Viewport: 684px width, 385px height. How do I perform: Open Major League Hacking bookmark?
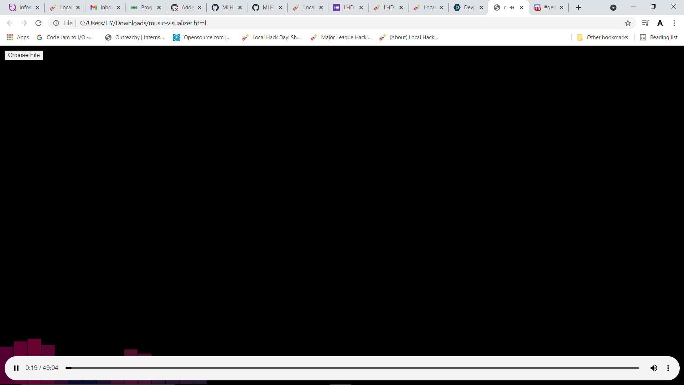[x=341, y=37]
